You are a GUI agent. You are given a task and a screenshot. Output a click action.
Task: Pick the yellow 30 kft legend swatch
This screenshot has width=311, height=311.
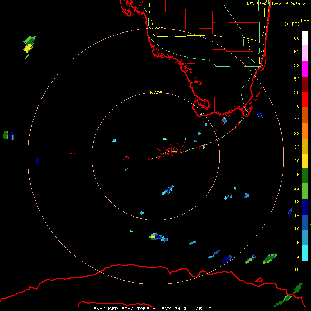click(x=305, y=161)
